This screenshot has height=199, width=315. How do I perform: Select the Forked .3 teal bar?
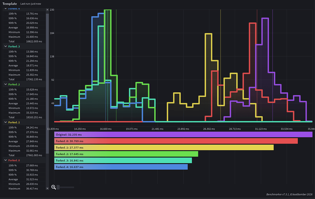[x=123, y=161]
